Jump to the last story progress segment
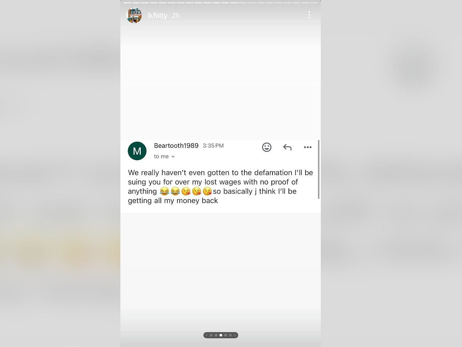The height and width of the screenshot is (347, 462). pyautogui.click(x=314, y=3)
